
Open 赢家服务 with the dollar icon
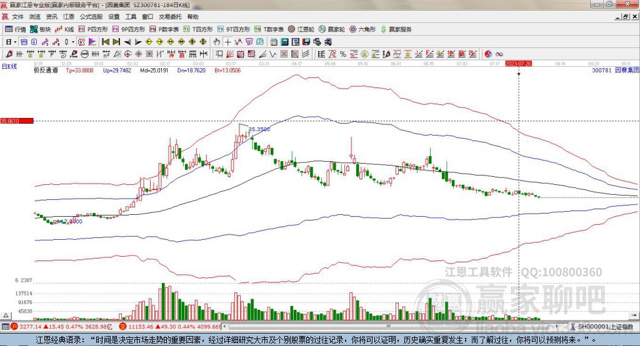click(396, 29)
